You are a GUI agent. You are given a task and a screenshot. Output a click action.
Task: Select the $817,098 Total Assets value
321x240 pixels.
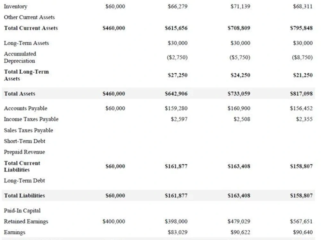pos(301,94)
